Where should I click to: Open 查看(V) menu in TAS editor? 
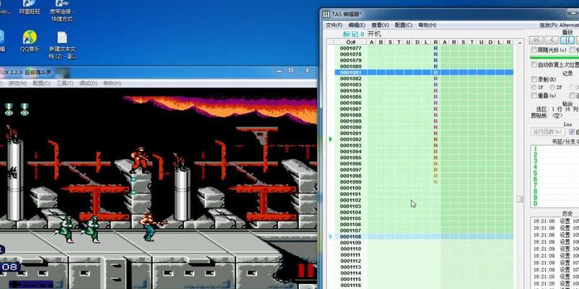point(380,25)
